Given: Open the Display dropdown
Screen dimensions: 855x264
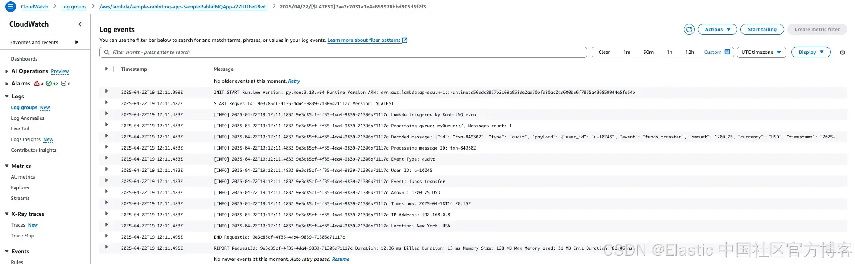Looking at the screenshot, I should click(x=811, y=52).
